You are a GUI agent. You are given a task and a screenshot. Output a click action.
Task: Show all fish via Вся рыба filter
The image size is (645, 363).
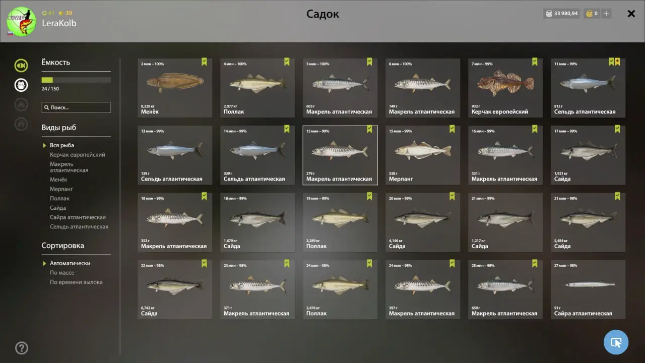coord(62,145)
